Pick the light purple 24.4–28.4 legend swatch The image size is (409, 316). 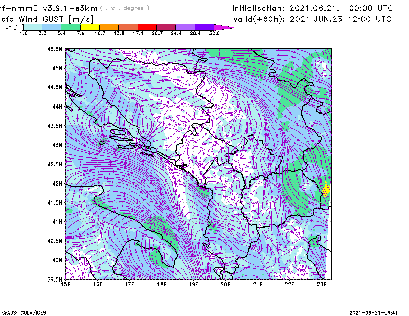tap(186, 27)
